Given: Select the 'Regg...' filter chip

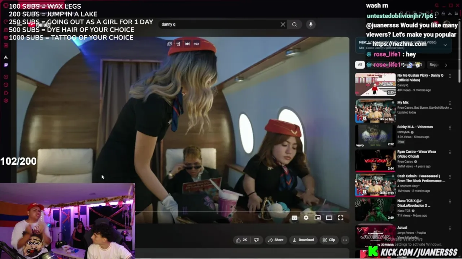Looking at the screenshot, I should (x=434, y=65).
